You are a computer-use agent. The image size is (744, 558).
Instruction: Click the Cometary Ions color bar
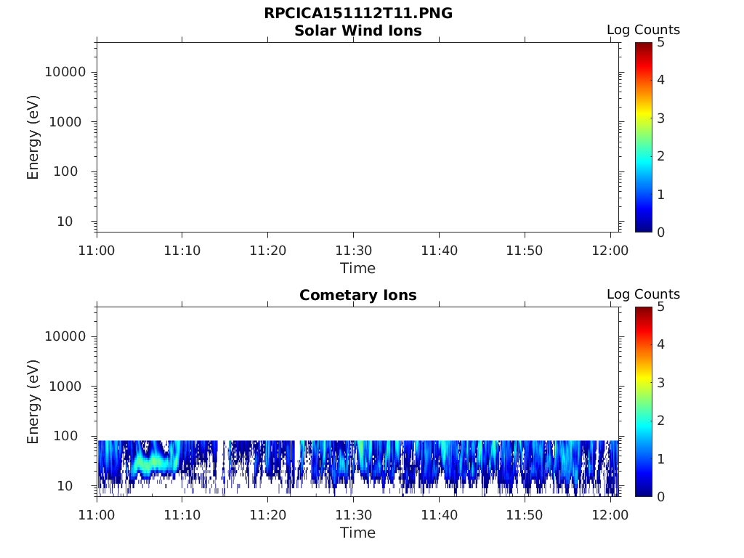click(x=644, y=402)
